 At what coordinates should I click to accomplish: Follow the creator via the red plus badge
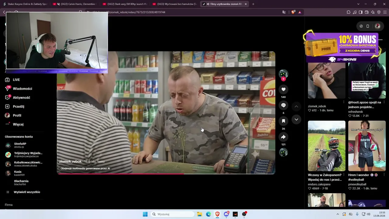click(283, 79)
